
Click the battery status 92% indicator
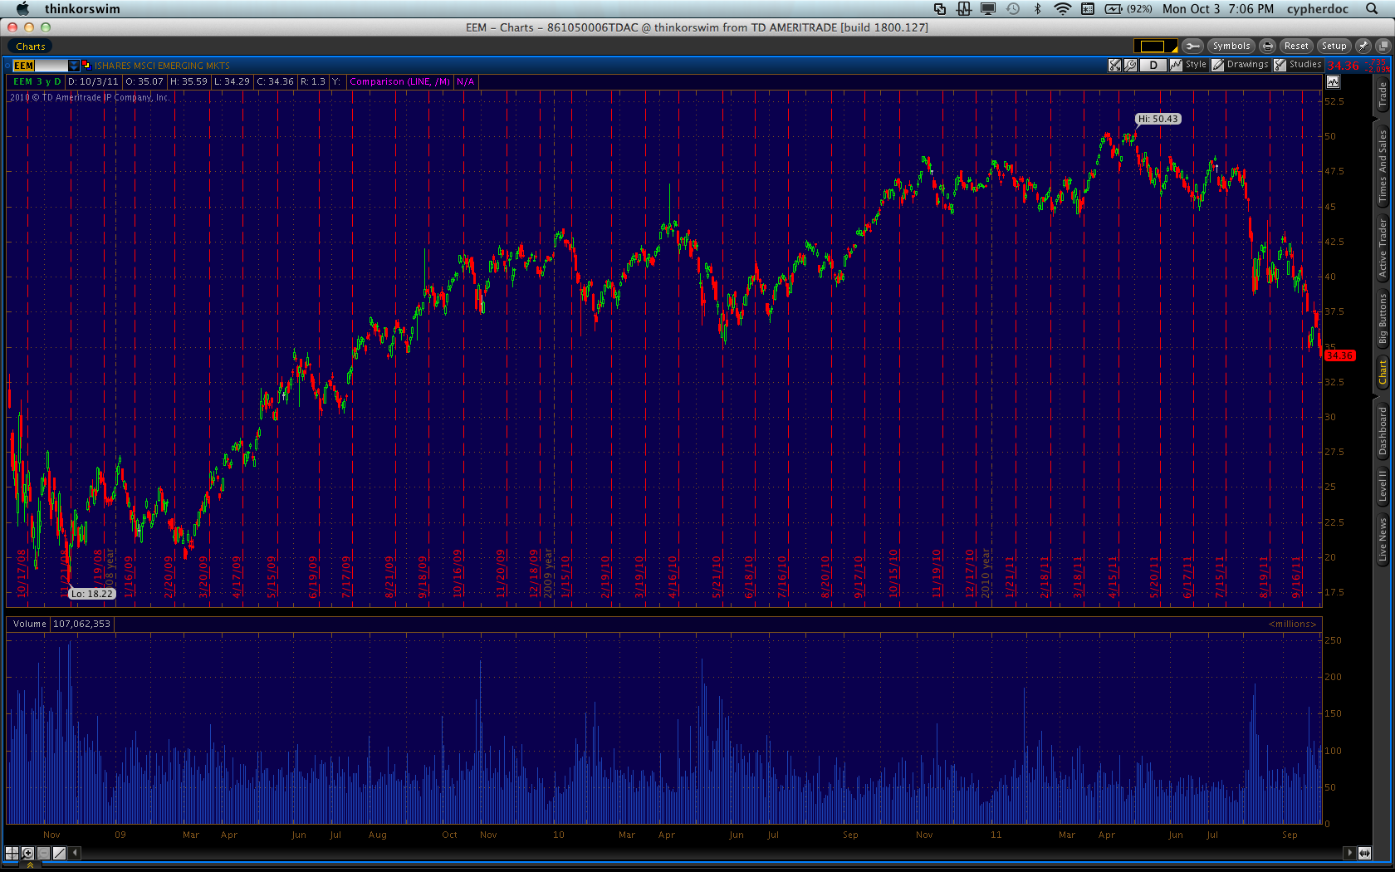tap(1128, 9)
